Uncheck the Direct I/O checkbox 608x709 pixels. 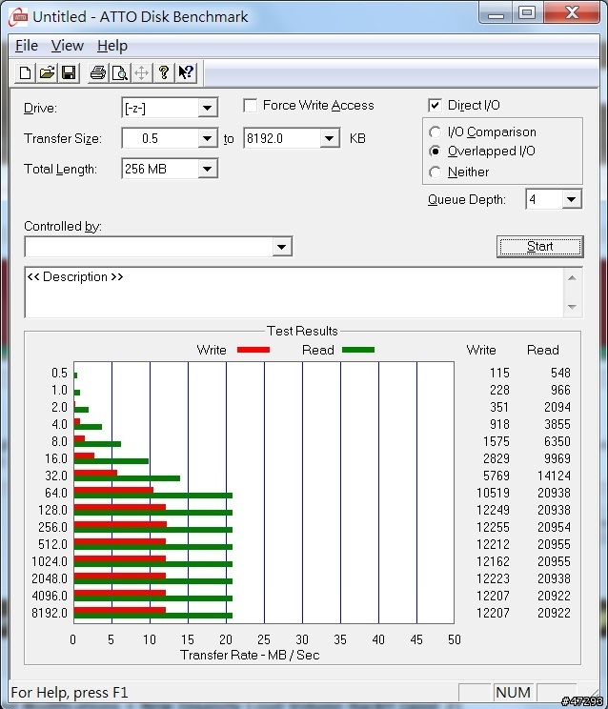pyautogui.click(x=435, y=106)
